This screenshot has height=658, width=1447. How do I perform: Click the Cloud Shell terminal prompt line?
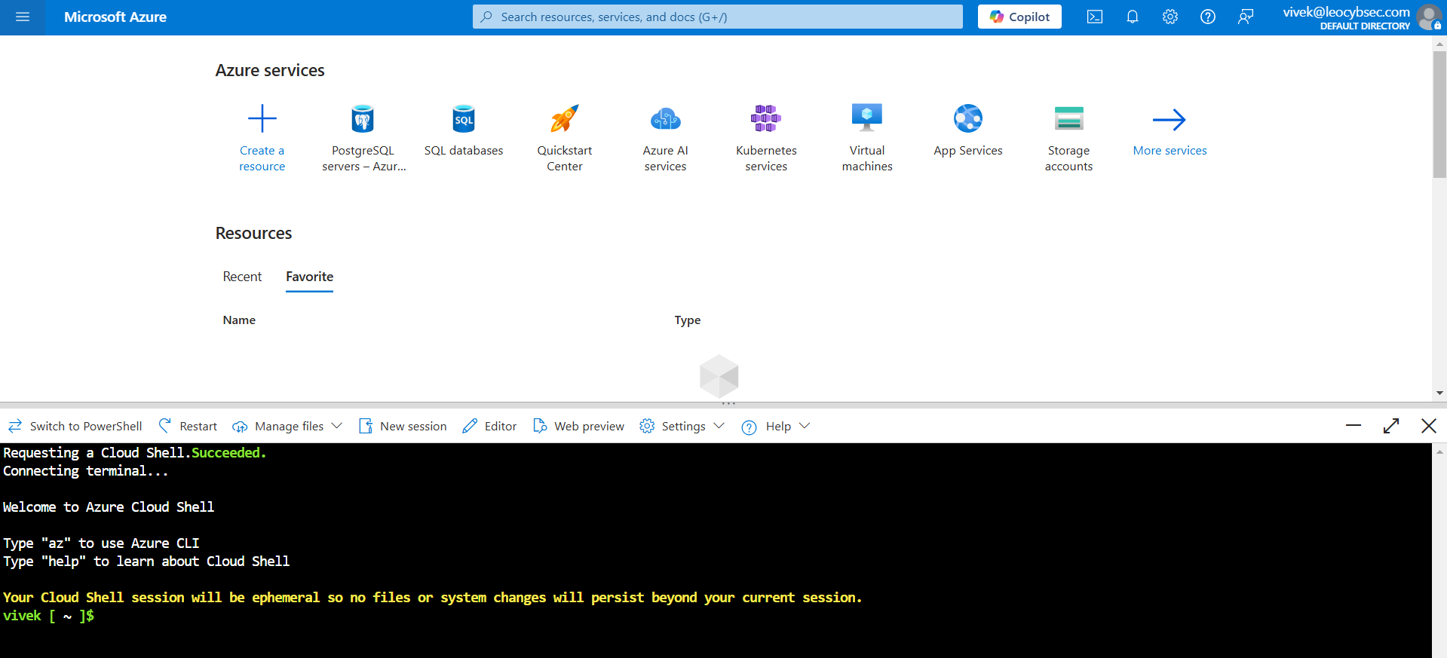click(x=48, y=616)
